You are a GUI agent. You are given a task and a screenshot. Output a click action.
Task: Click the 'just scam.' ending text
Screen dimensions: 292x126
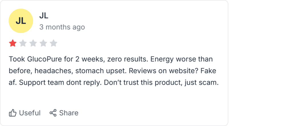[x=202, y=83]
